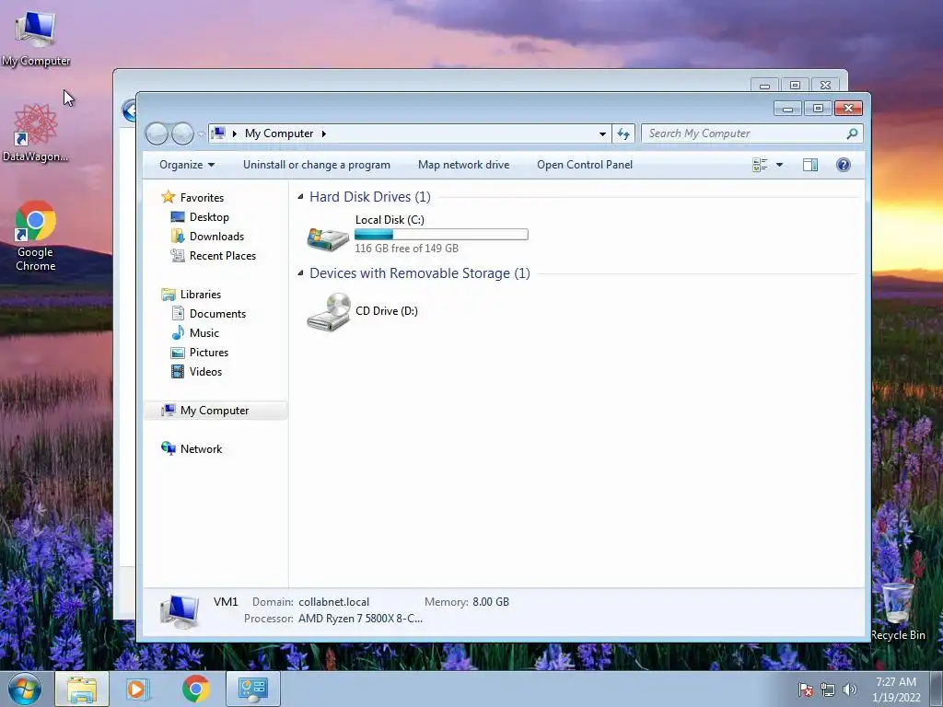This screenshot has height=707, width=943.
Task: Click the volume speaker tray icon
Action: click(849, 690)
